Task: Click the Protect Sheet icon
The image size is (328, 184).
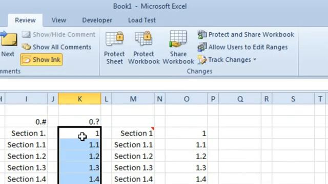Action: pyautogui.click(x=114, y=39)
